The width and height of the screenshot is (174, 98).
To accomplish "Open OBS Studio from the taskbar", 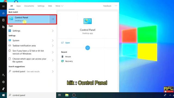I will point(74,95).
